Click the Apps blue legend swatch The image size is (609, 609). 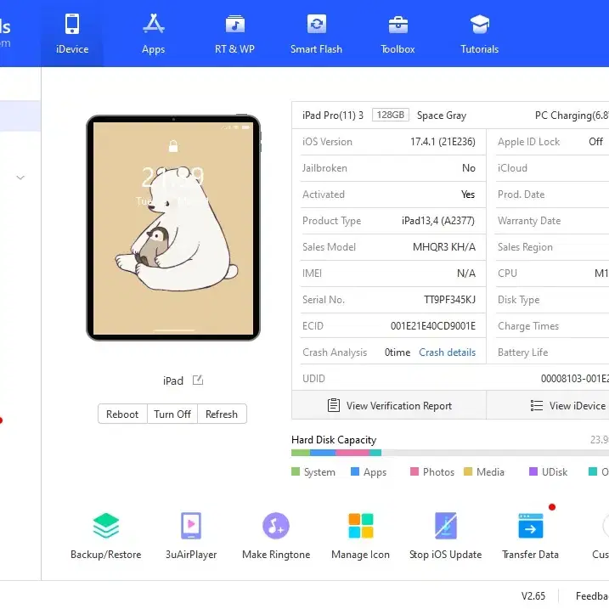[x=354, y=471]
